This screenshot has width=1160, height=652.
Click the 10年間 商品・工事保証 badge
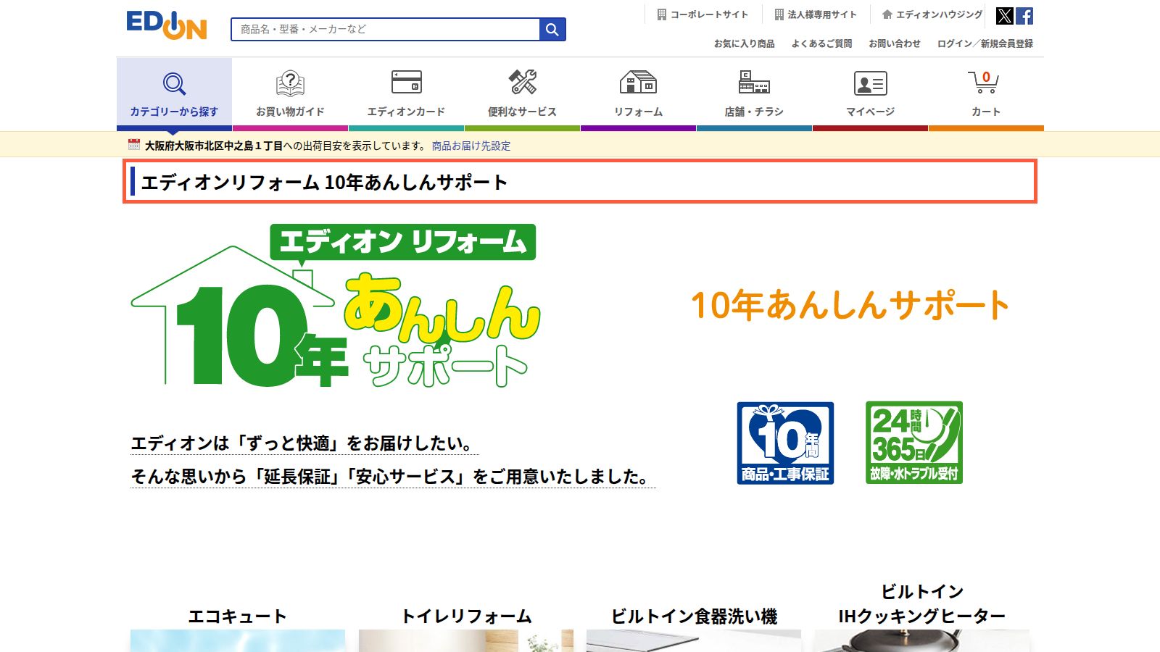785,443
